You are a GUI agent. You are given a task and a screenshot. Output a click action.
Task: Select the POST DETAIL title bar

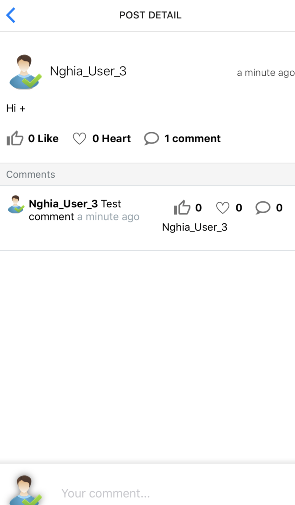point(151,15)
